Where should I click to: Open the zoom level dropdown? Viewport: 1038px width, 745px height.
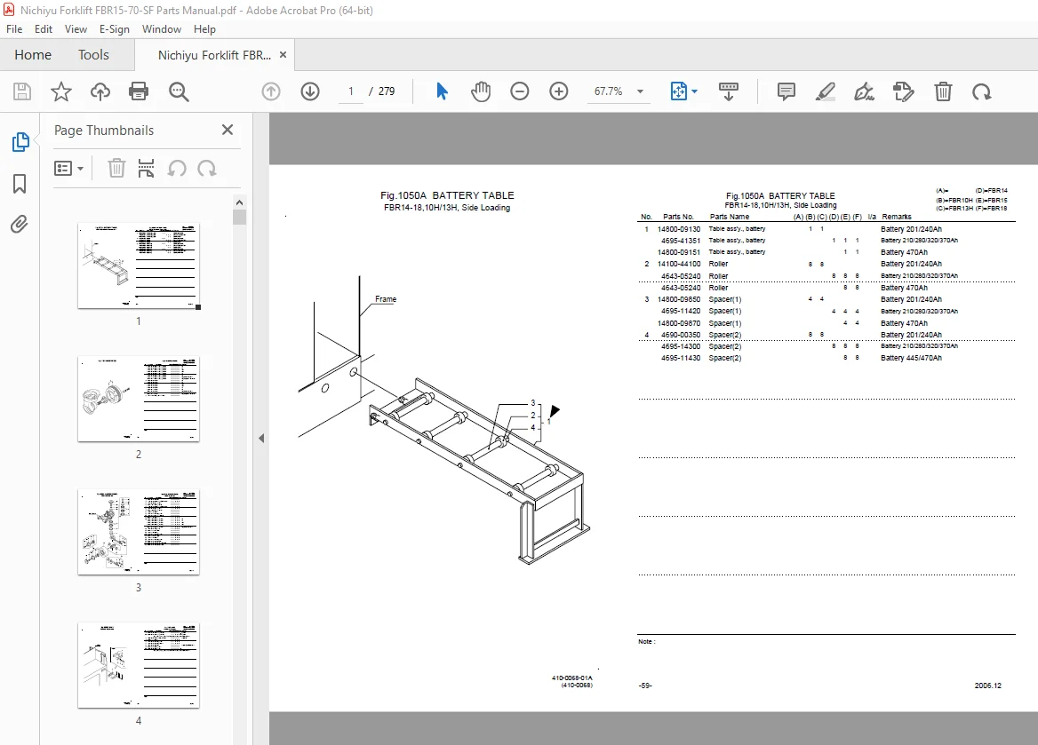tap(640, 91)
